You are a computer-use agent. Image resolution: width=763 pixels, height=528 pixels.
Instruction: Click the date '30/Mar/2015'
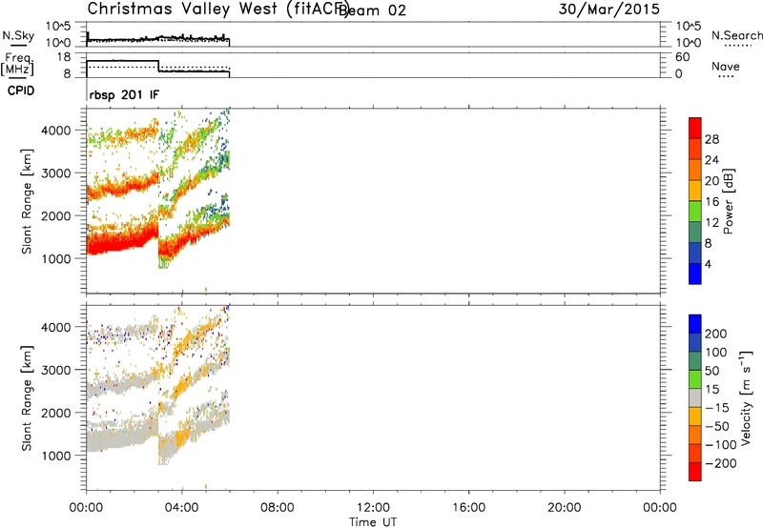609,10
